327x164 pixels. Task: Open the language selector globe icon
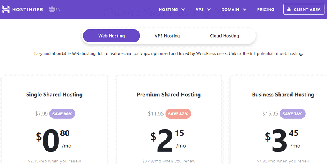pos(52,9)
